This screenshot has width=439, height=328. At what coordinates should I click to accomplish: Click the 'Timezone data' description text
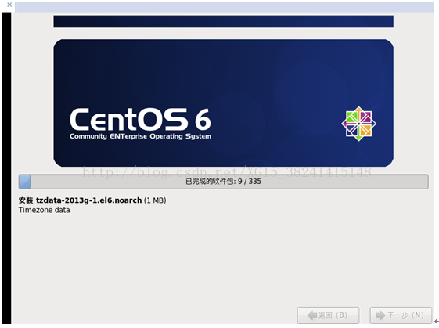[45, 210]
